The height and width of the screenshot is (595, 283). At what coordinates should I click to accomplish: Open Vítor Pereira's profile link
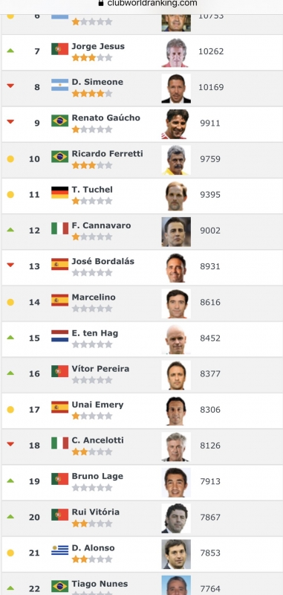click(x=100, y=369)
